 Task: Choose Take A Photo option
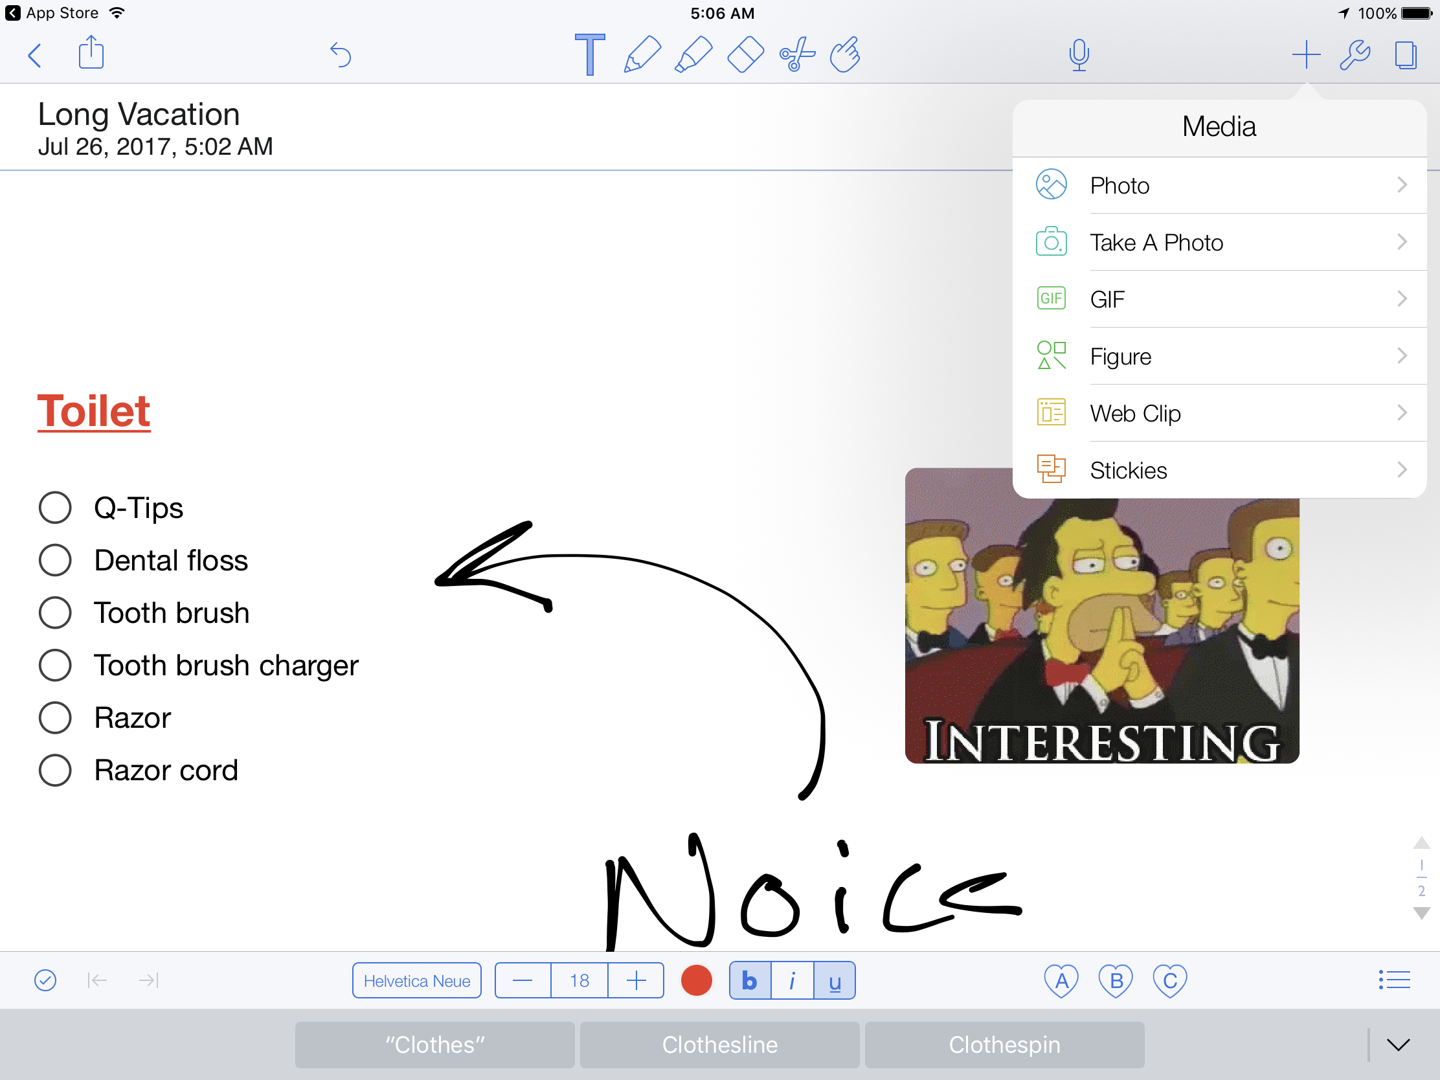pyautogui.click(x=1220, y=242)
